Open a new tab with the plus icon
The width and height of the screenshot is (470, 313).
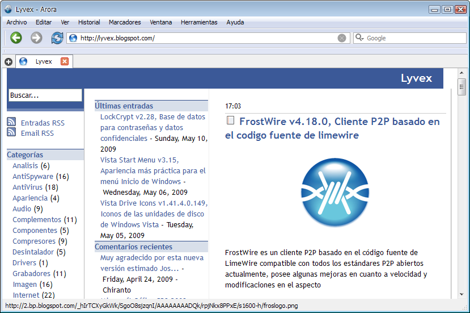9,62
